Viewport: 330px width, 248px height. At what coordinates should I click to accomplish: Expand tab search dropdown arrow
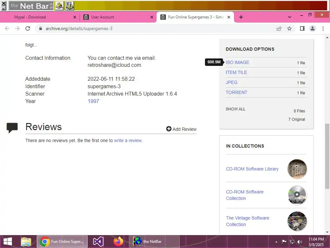coord(290,17)
